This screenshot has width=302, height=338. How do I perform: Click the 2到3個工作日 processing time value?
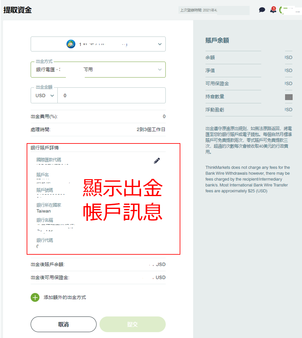pyautogui.click(x=151, y=129)
